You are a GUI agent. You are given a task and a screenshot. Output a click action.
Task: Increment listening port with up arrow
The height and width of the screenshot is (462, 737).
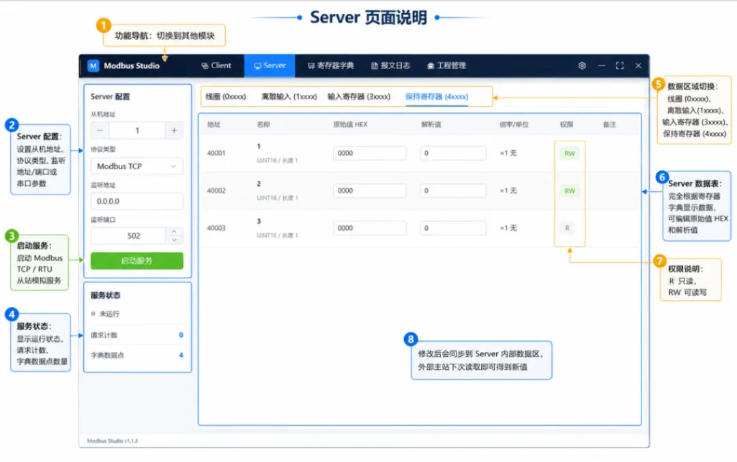pos(175,232)
